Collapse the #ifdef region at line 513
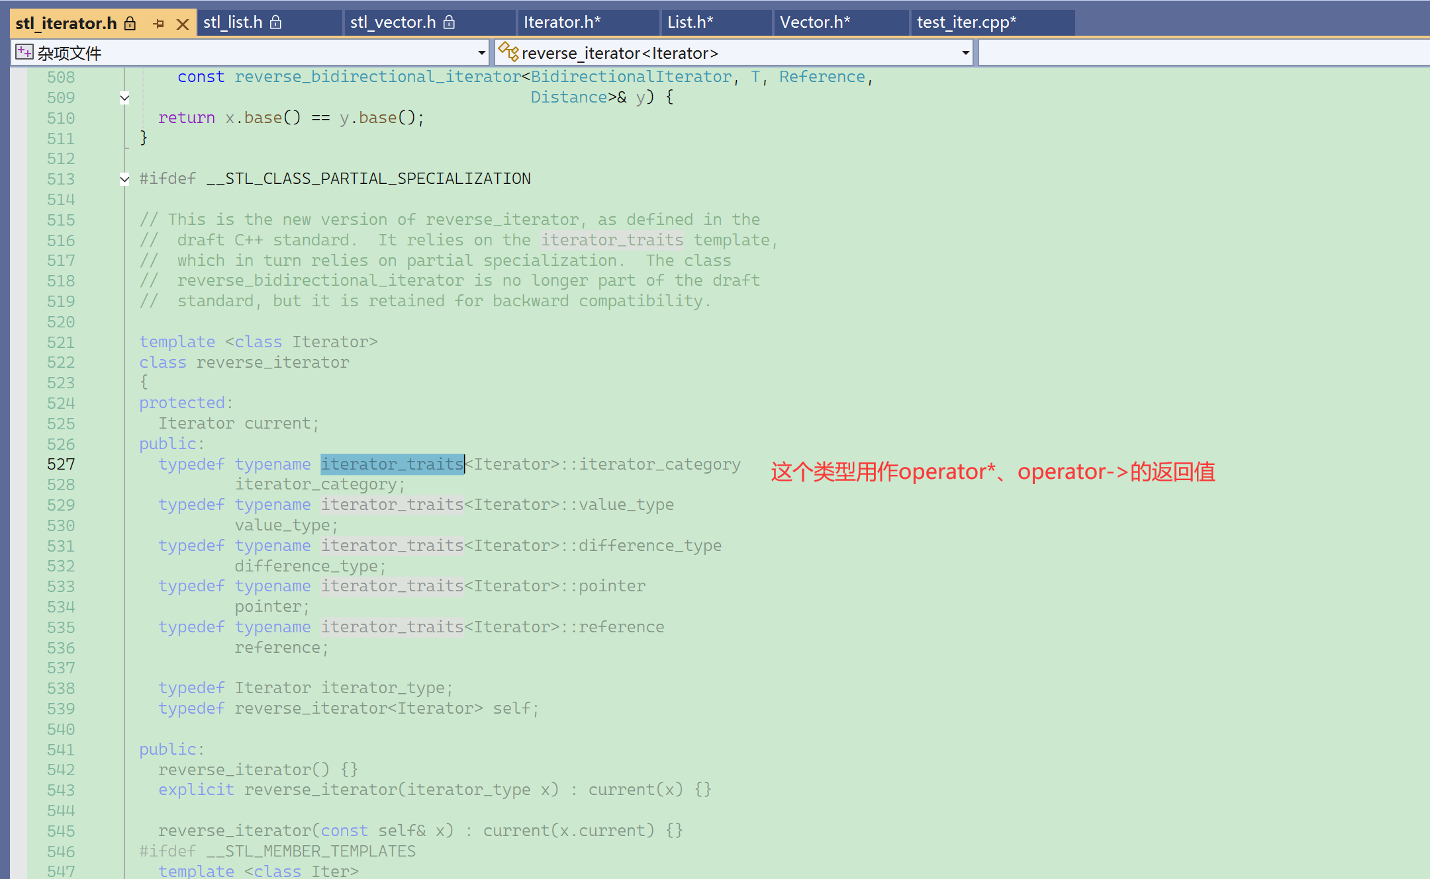This screenshot has height=879, width=1430. 124,179
